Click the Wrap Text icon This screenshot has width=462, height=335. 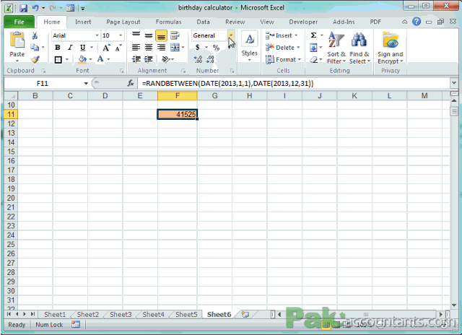pos(175,35)
